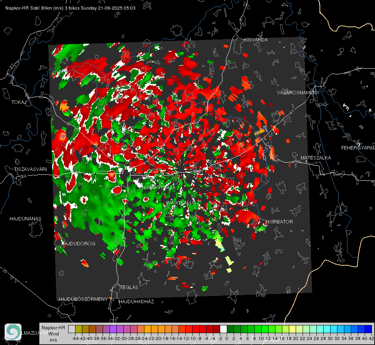375x345 pixels.
Task: Click the TISZAVASVÁRI city label
Action: tap(30, 169)
